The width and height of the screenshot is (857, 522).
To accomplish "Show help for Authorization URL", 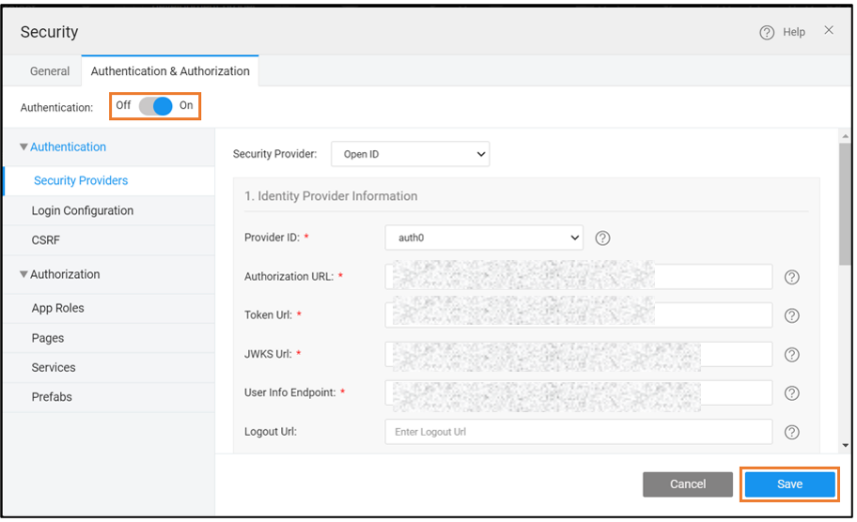I will click(x=791, y=277).
